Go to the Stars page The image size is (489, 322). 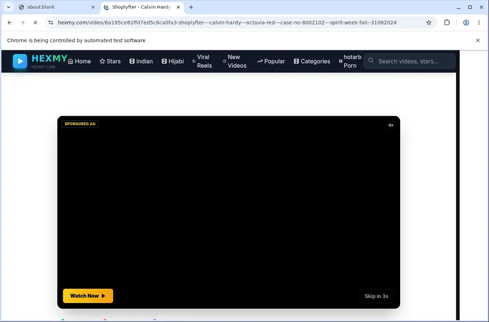[110, 61]
